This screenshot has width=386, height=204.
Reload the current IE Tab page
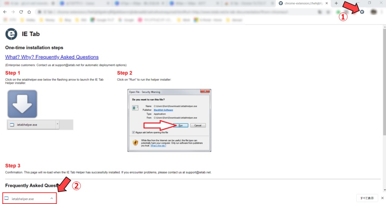click(21, 12)
